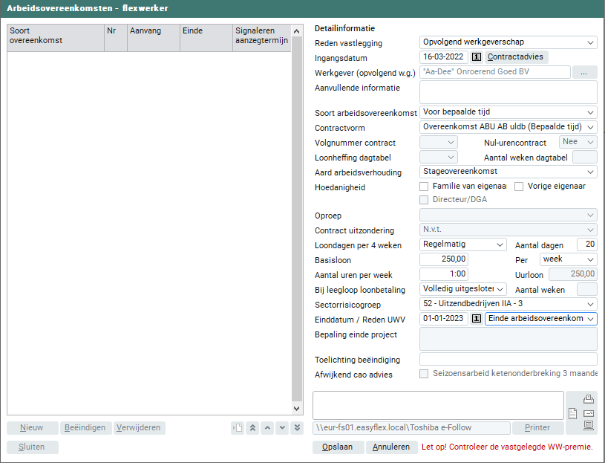Open the Aard arbeidsverhouding dropdown

coord(508,172)
